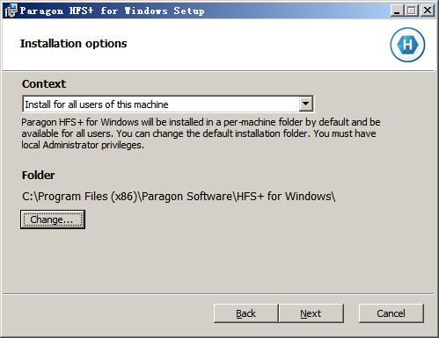Click the 'Folder' section label

(x=39, y=176)
